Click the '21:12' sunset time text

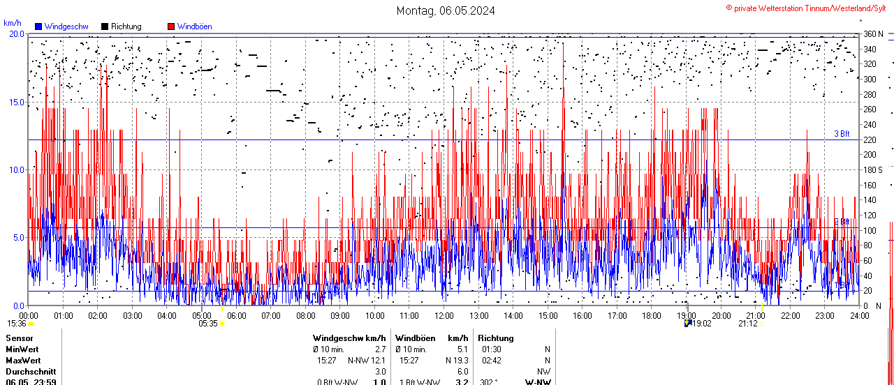pos(748,324)
